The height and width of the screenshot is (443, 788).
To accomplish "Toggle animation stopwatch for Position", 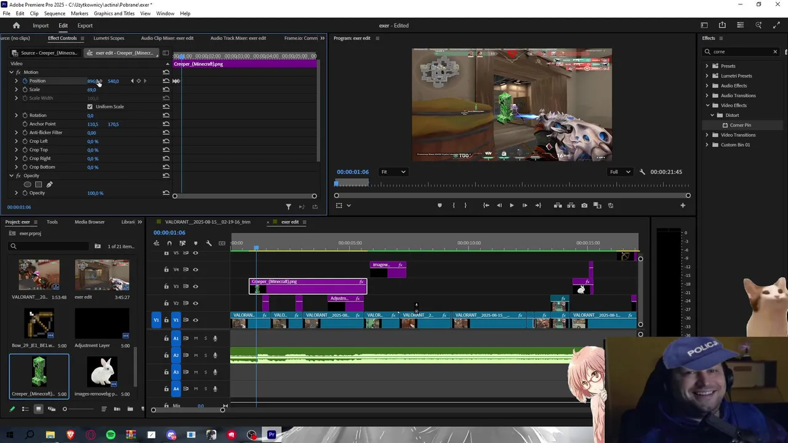I will point(25,81).
